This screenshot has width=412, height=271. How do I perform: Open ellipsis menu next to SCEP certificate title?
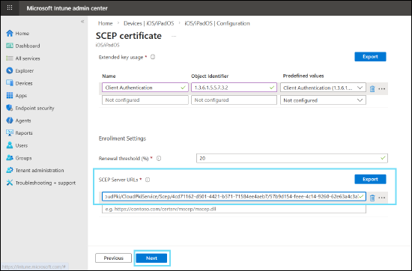pos(174,36)
